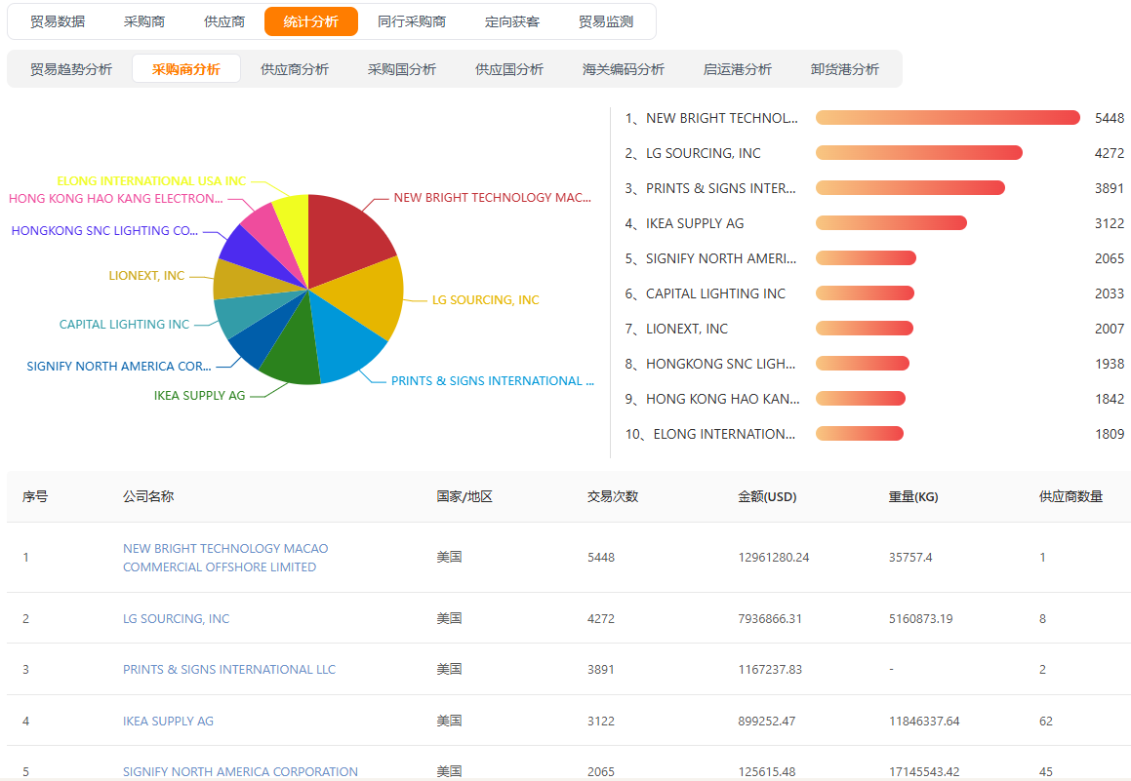This screenshot has width=1131, height=781.
Task: Click light blue PRINTS & SIGNS pie slice
Action: (343, 338)
